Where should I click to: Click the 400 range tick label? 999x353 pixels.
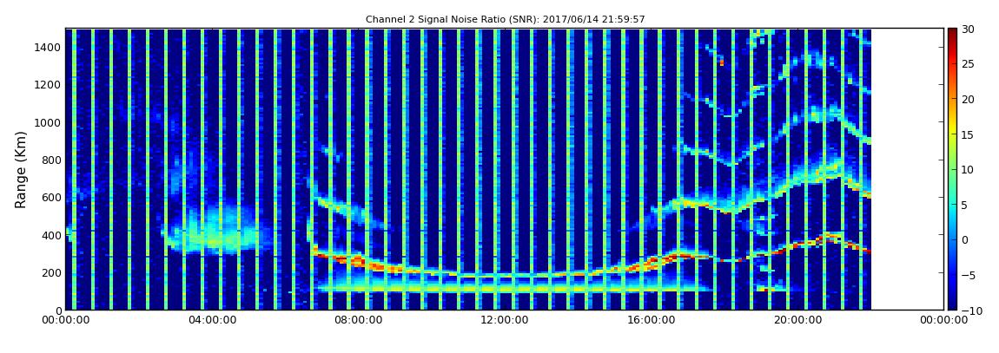point(51,235)
